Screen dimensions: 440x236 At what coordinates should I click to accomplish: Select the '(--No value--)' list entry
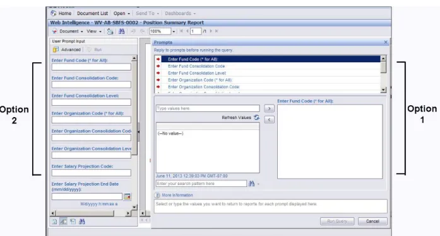tap(170, 133)
